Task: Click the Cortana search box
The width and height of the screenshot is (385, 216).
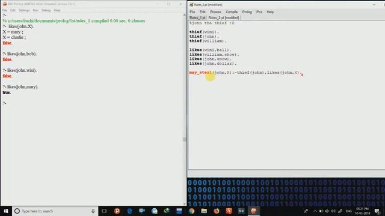Action: point(55,211)
